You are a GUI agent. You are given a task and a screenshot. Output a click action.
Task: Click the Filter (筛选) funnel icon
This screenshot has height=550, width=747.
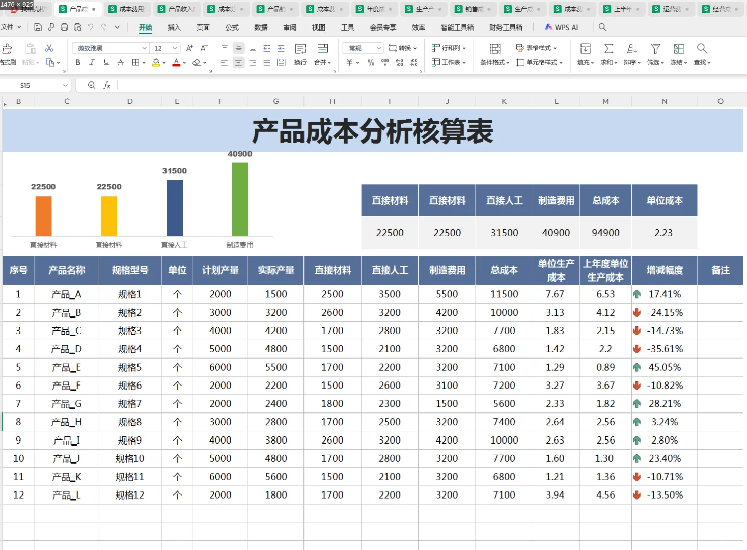click(655, 49)
